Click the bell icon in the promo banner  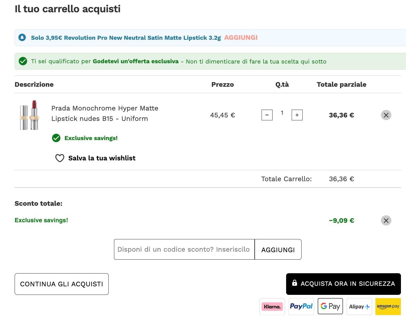pyautogui.click(x=22, y=38)
